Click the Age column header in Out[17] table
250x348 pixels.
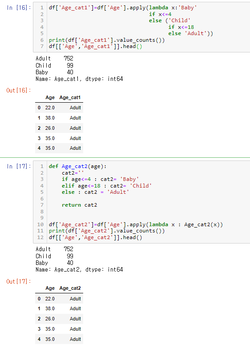[x=50, y=288]
